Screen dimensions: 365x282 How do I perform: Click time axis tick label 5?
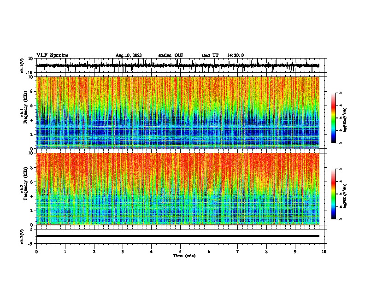tap(180, 252)
